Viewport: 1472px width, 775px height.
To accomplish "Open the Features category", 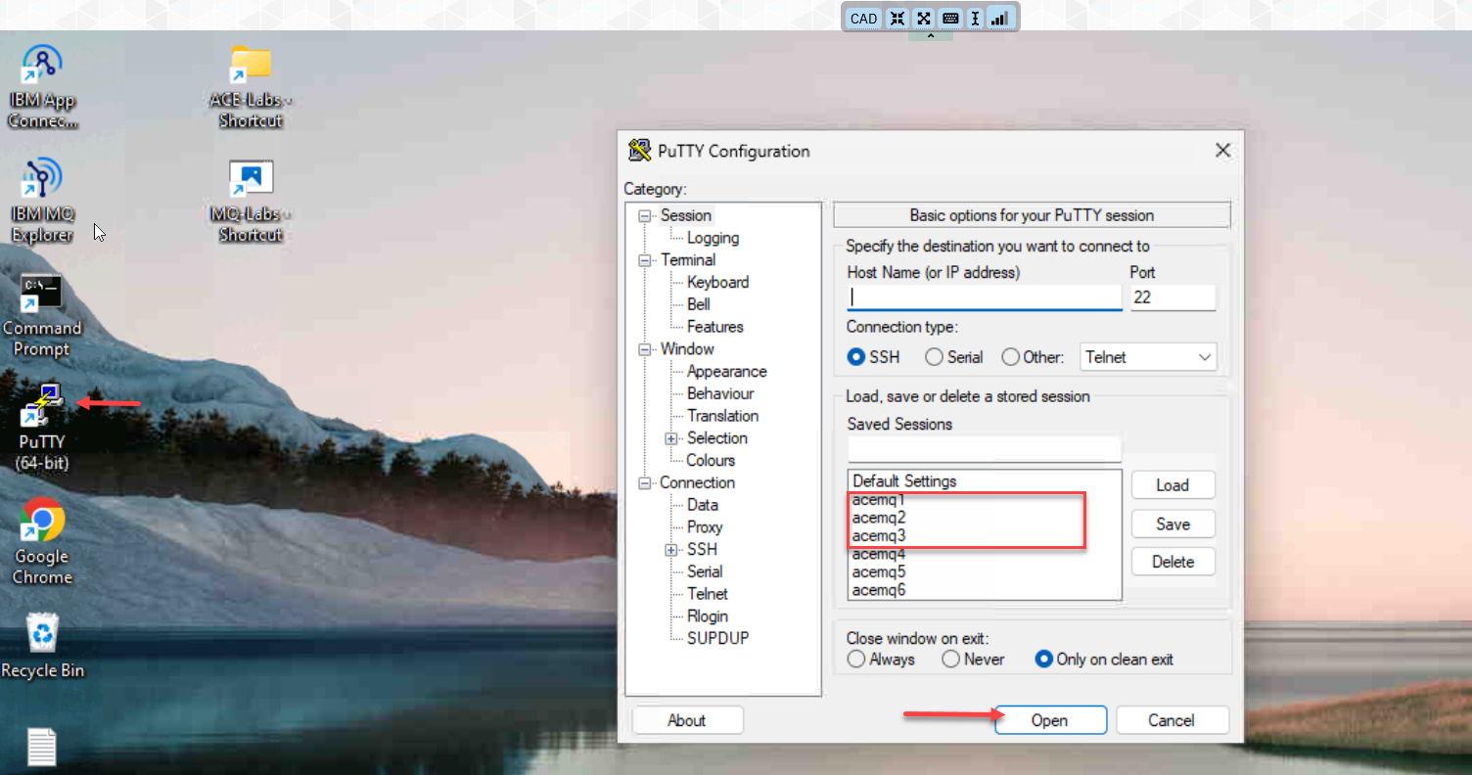I will 714,327.
